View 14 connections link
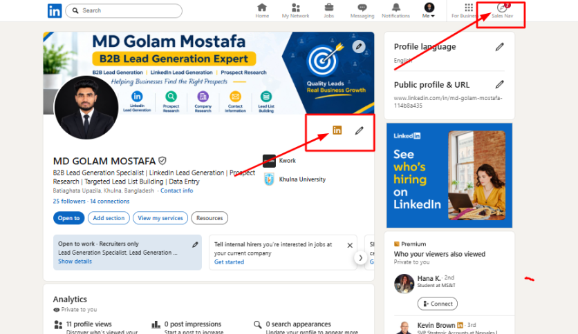Viewport: 578px width, 334px height. [x=110, y=202]
